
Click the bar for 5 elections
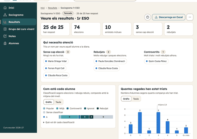177,132
